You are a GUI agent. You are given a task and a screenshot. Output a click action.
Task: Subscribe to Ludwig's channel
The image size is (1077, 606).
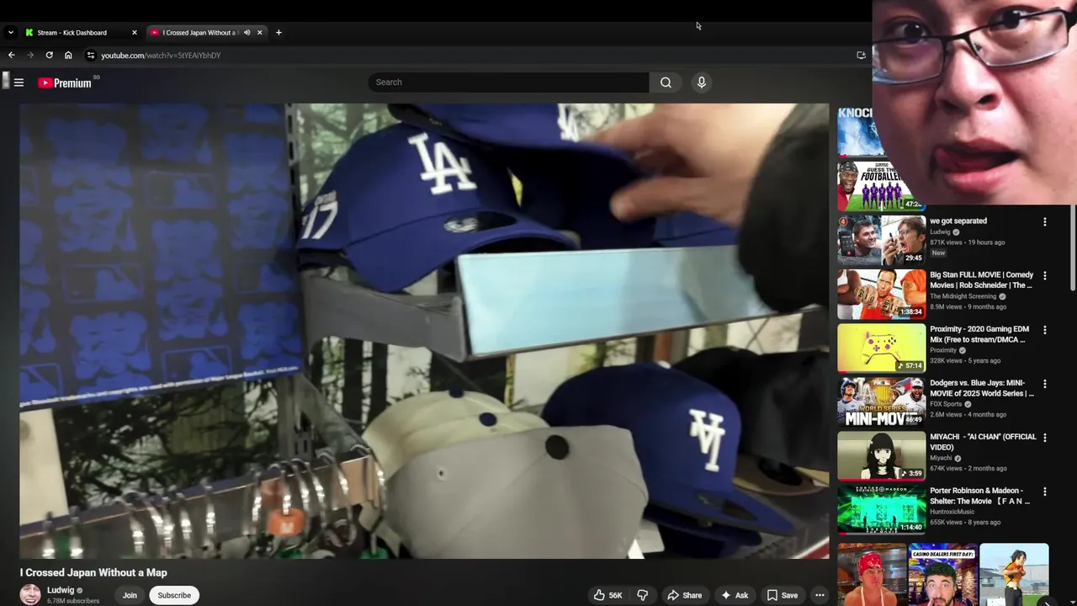click(174, 595)
